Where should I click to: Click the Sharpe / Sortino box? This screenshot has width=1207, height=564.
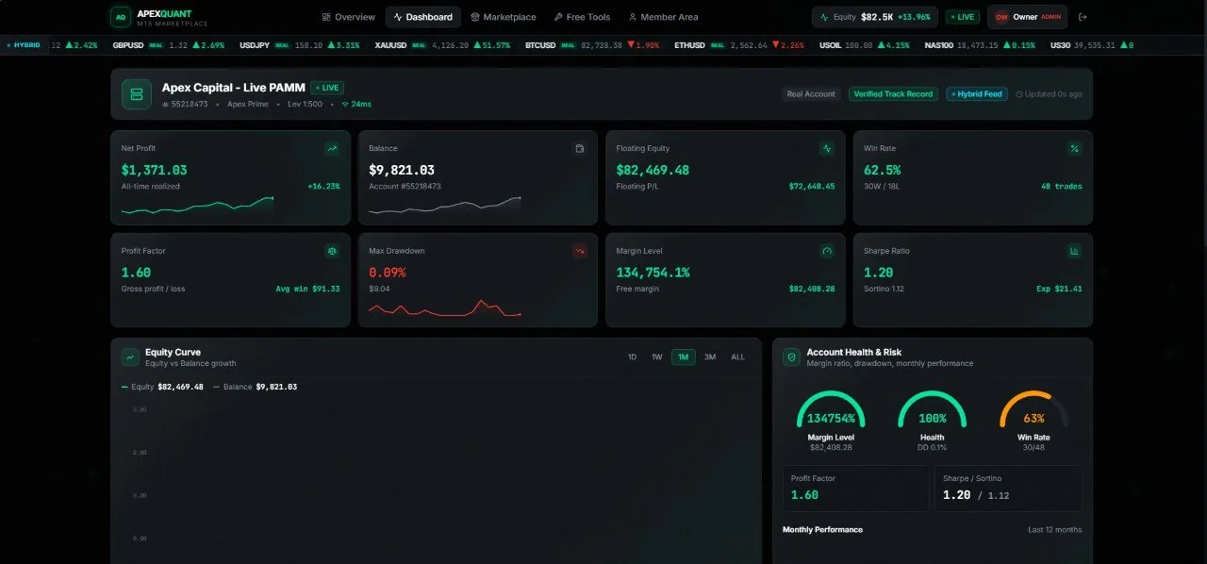(1008, 488)
